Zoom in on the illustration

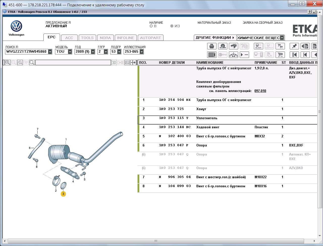[x=8, y=63]
